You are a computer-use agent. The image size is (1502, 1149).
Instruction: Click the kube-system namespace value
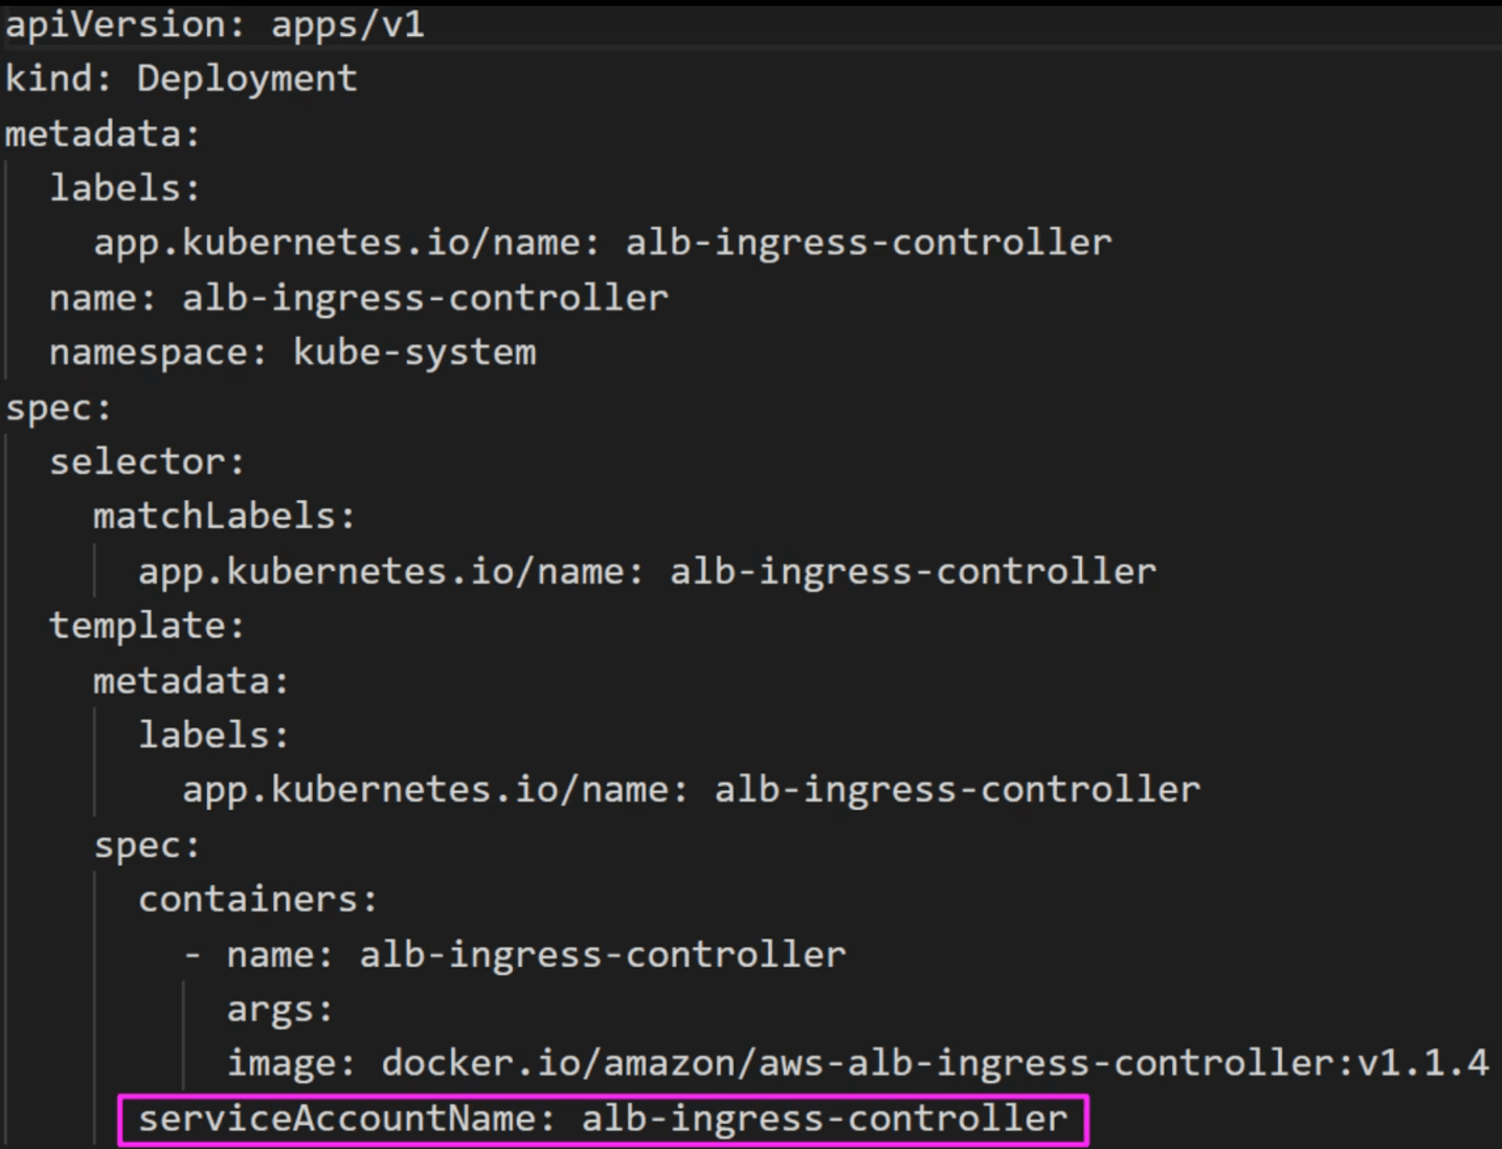tap(415, 353)
